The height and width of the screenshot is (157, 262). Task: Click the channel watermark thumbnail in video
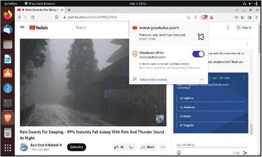[x=160, y=119]
